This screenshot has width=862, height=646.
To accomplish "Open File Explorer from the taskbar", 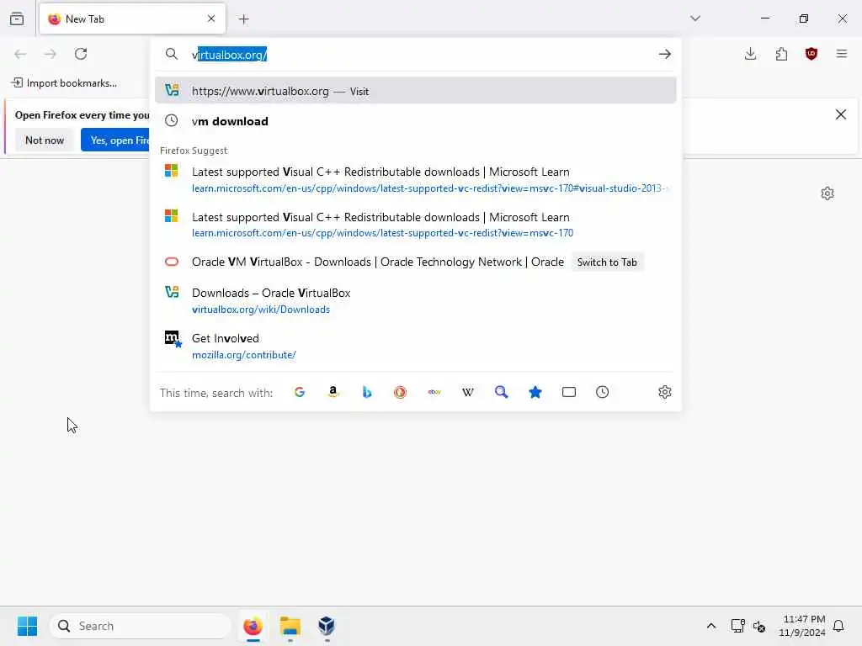I will 290,626.
